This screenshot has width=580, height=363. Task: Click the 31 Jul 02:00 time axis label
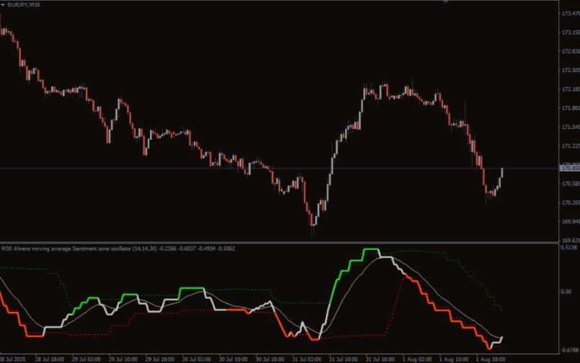[307, 359]
